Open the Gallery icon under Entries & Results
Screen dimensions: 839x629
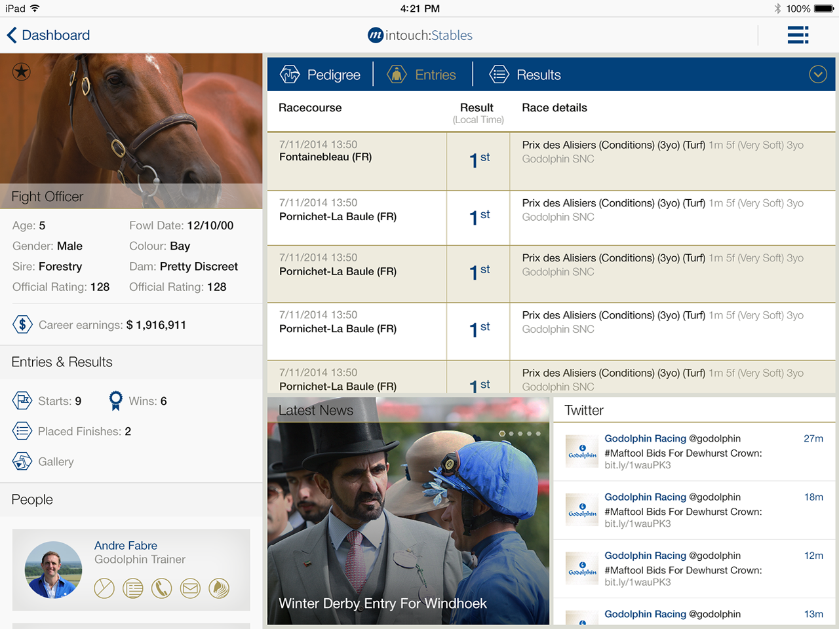(22, 461)
